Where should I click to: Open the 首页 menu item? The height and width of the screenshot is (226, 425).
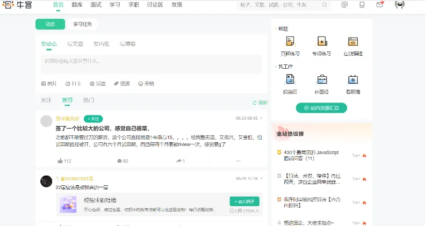[58, 5]
